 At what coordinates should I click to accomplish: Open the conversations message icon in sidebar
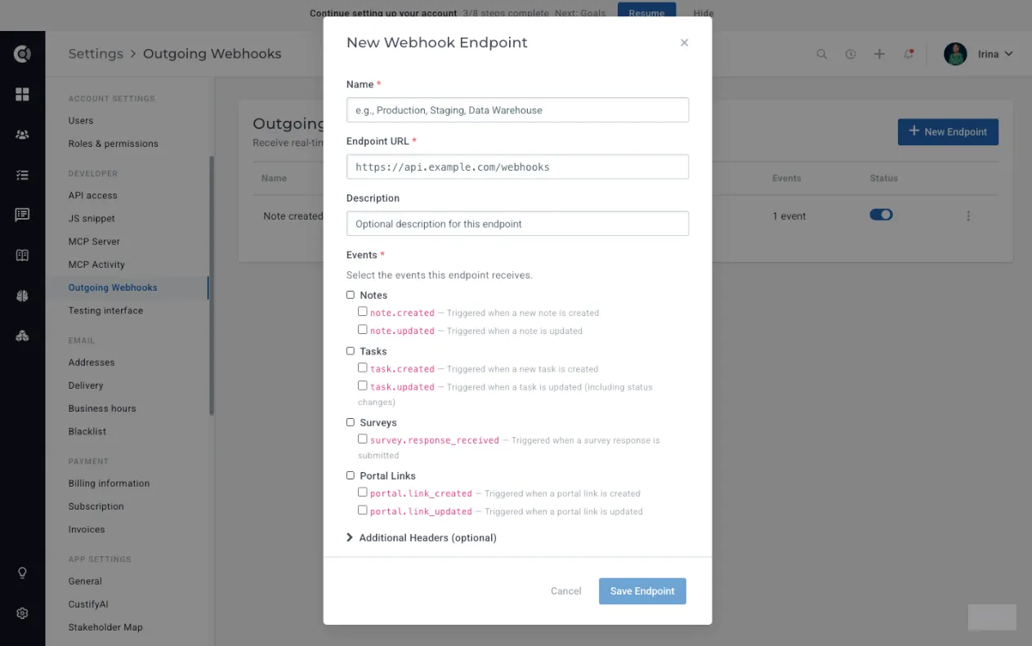[22, 215]
